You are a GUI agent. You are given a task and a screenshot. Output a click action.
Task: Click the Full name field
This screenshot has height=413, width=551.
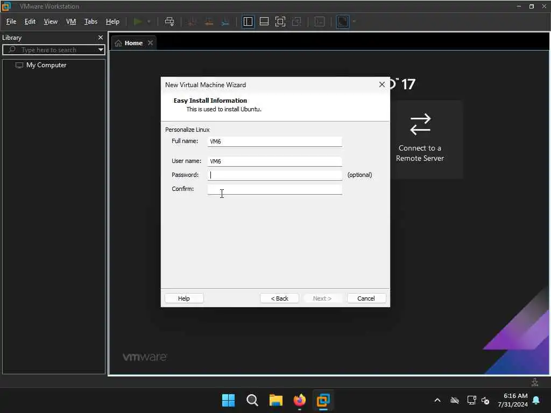(274, 141)
